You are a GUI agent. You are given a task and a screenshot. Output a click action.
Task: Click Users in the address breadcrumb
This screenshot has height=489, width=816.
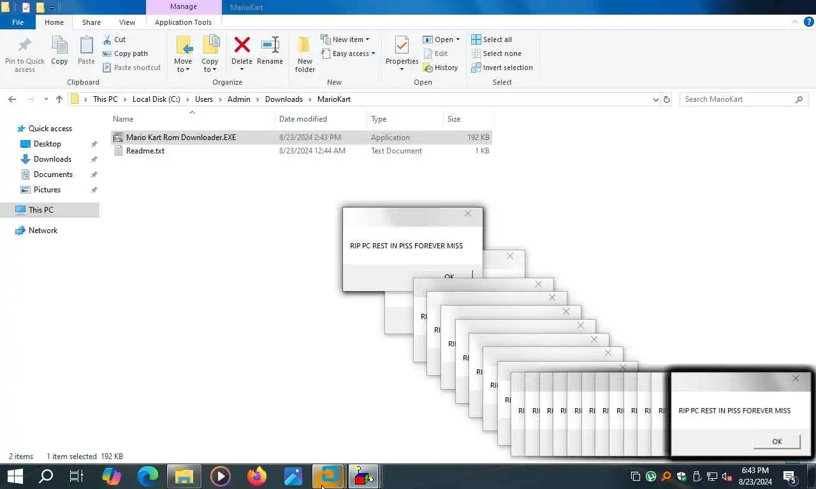(x=204, y=99)
